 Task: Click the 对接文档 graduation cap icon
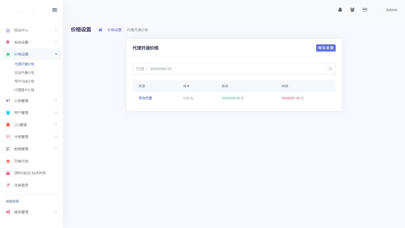[8, 161]
